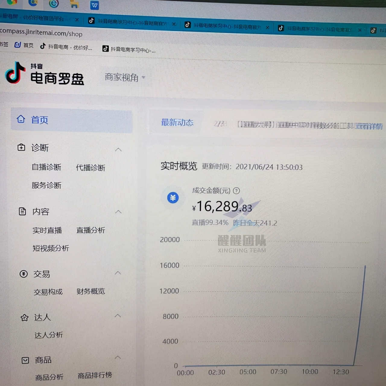
Task: Click the circular yen icon beside 成交金额
Action: 172,198
